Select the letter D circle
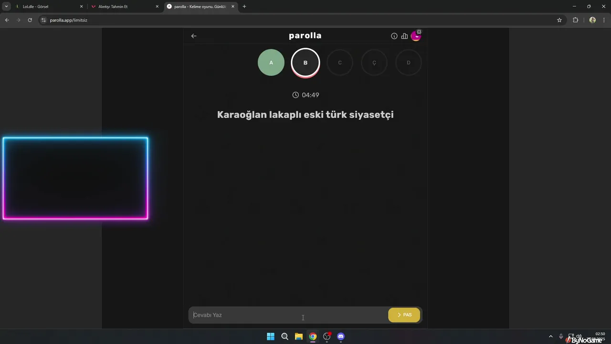Viewport: 611px width, 344px height. [x=409, y=63]
